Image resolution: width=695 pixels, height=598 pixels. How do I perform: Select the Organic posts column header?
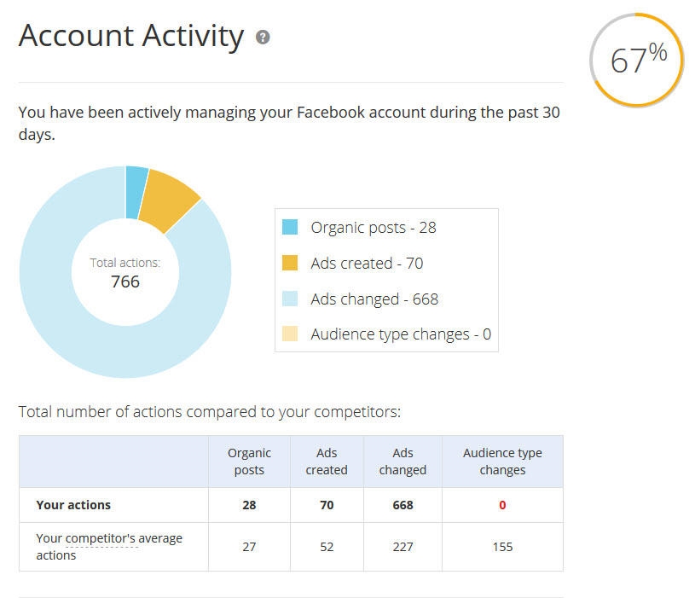pos(249,462)
